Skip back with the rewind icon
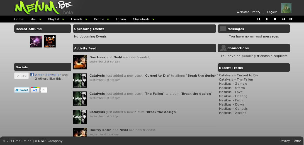Screen dimensions: 304x145 pyautogui.click(x=283, y=19)
